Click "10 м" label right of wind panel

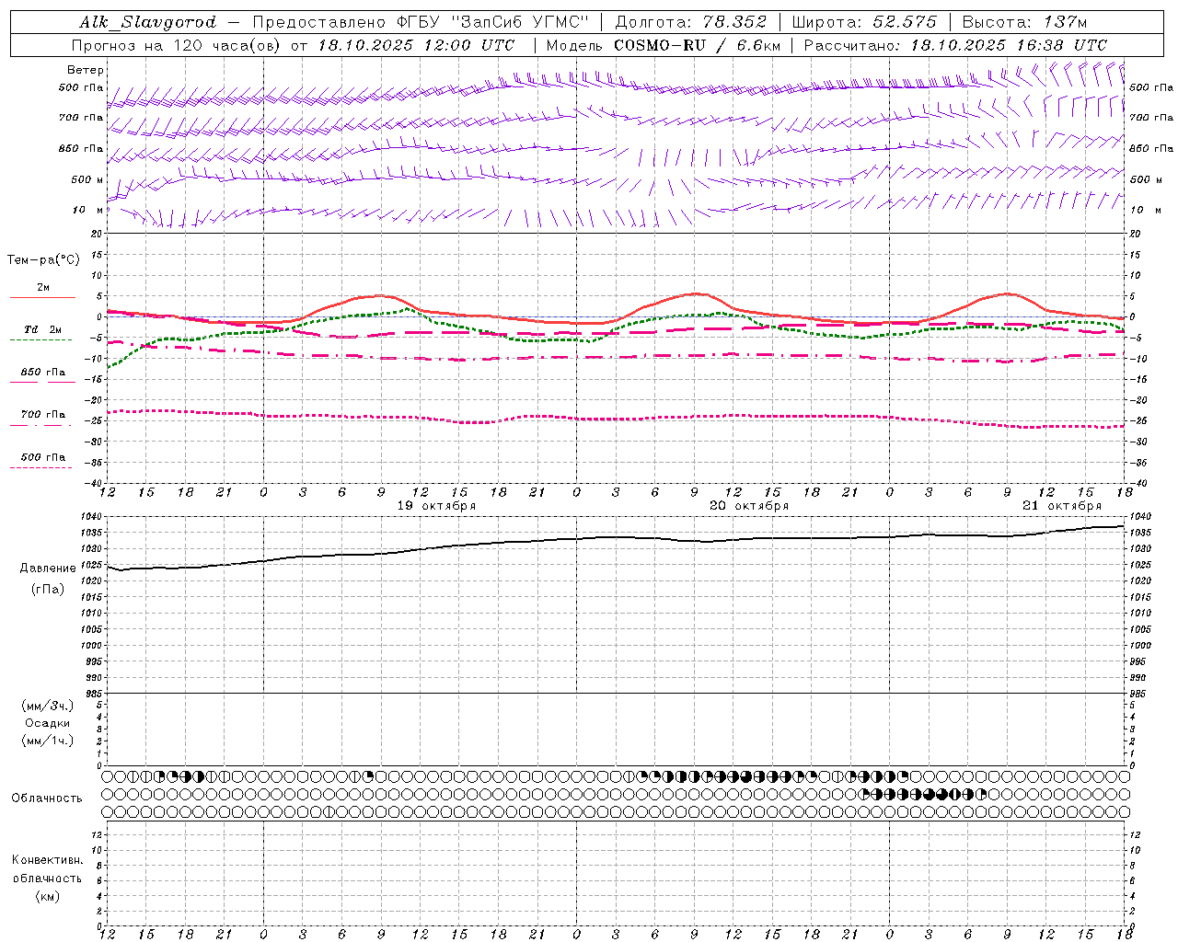(1146, 210)
